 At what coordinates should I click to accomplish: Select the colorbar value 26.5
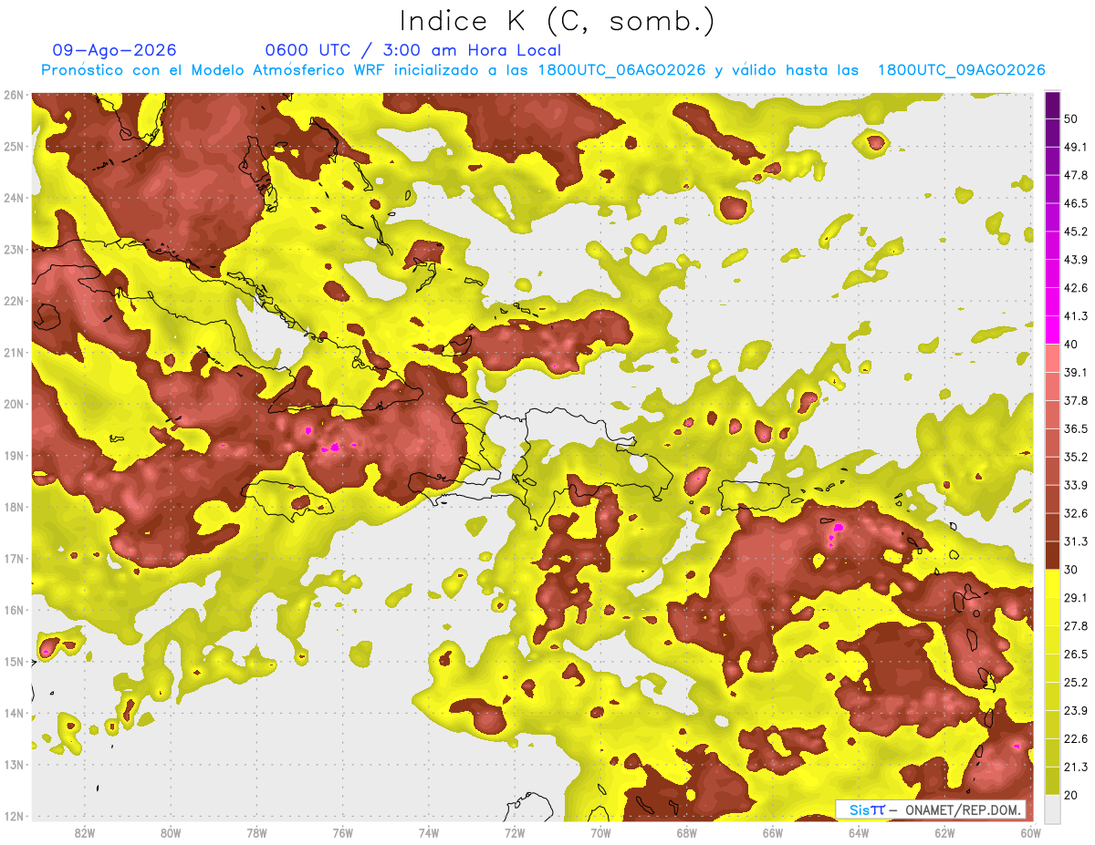tap(1076, 654)
